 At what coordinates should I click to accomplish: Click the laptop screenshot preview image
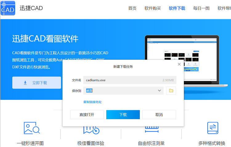click(x=186, y=61)
